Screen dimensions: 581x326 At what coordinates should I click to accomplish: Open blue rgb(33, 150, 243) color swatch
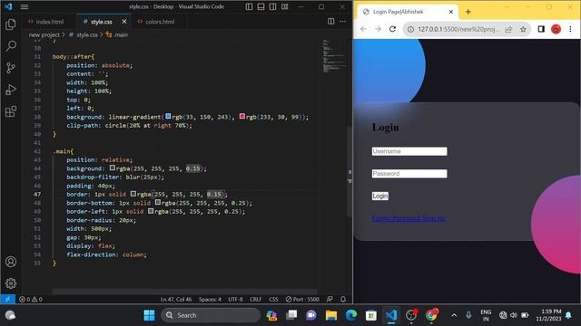(x=168, y=117)
